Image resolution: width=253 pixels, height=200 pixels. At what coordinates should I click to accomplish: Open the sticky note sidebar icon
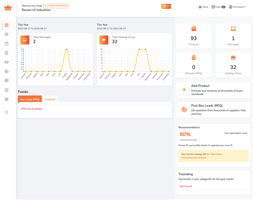[7, 90]
